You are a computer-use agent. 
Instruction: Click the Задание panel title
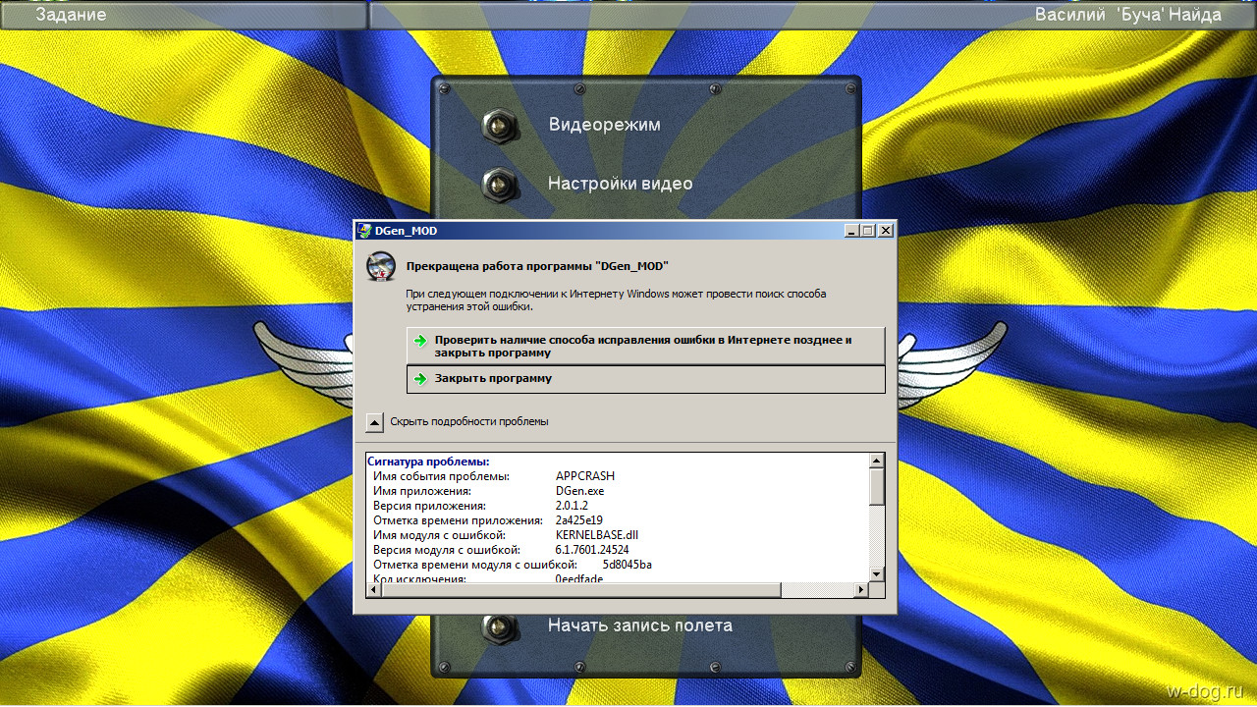coord(71,15)
